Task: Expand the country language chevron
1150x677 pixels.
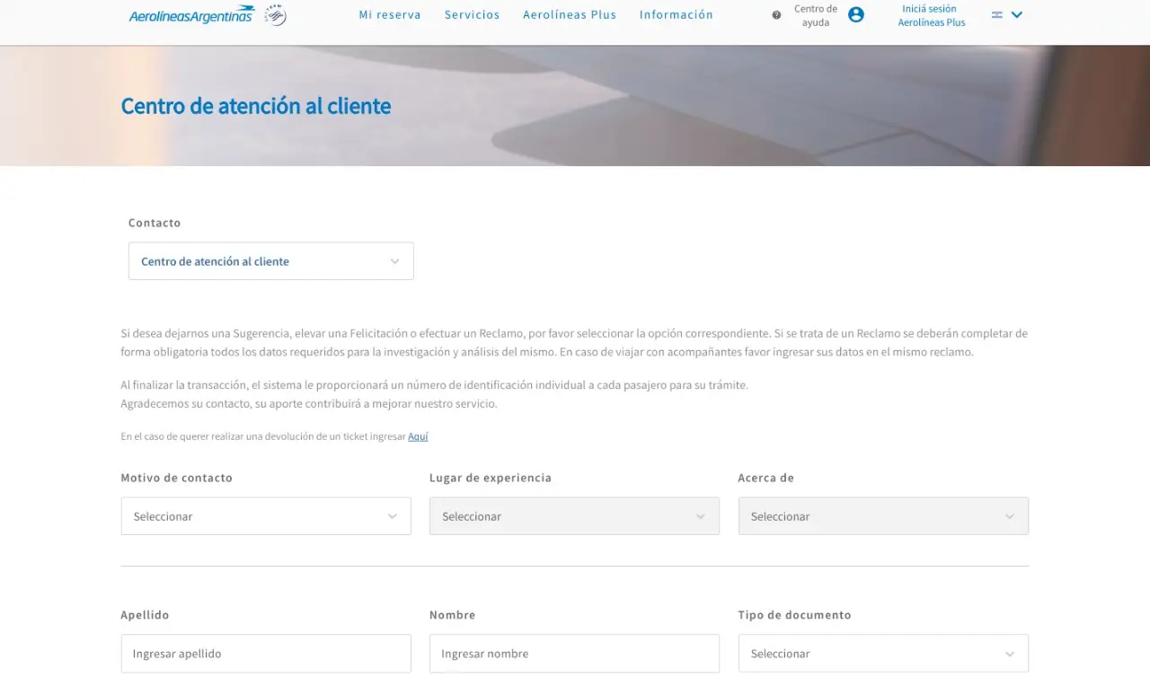Action: pos(1017,15)
